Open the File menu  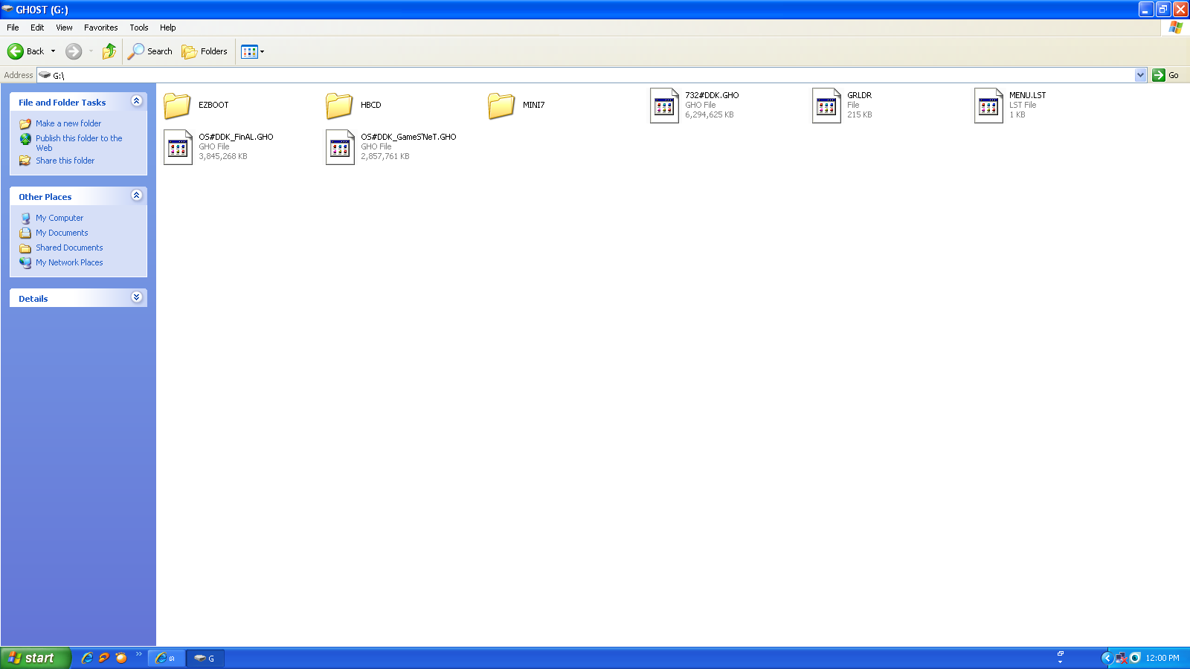click(13, 28)
